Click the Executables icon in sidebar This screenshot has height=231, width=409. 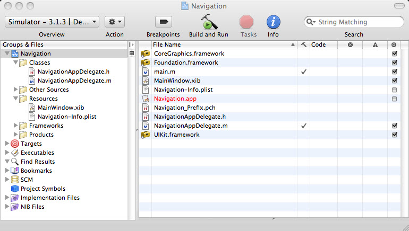(x=15, y=153)
